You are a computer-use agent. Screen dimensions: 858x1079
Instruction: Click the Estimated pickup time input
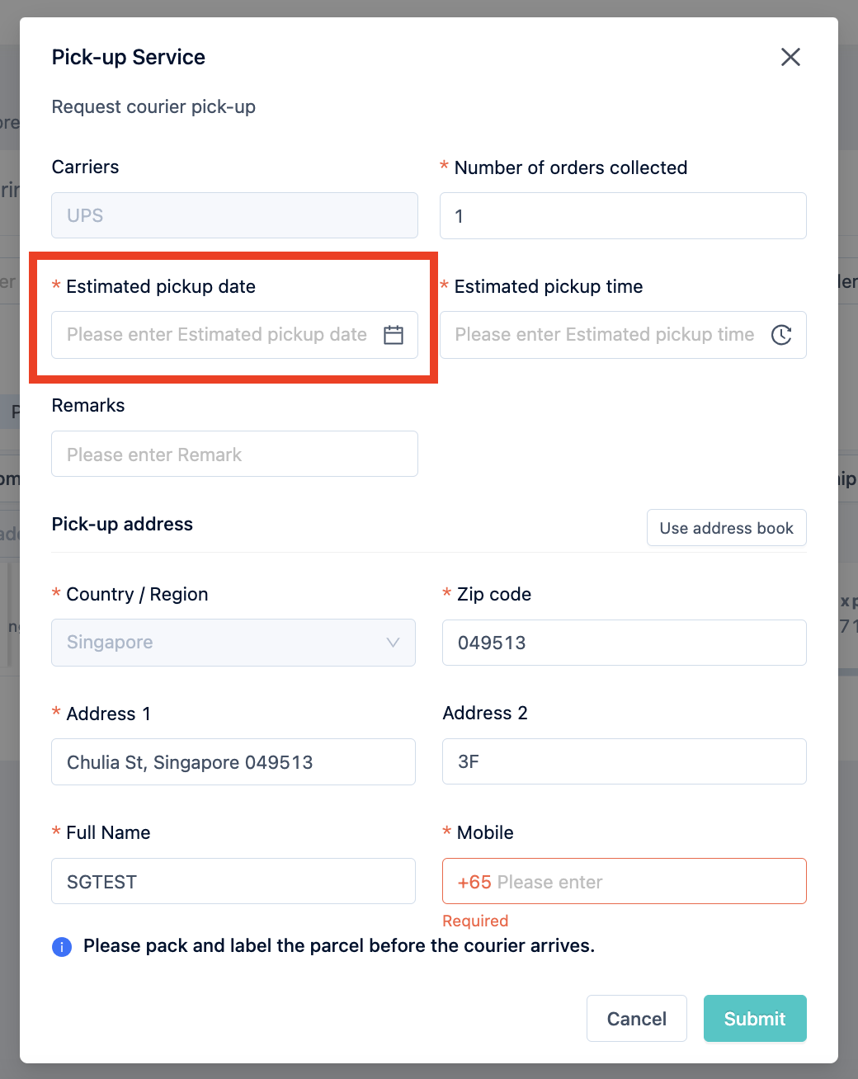(x=602, y=335)
